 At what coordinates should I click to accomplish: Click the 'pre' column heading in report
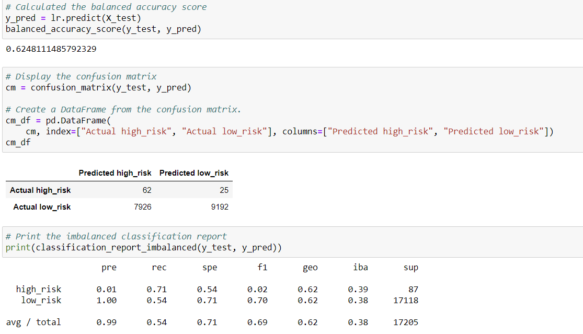[x=109, y=268]
